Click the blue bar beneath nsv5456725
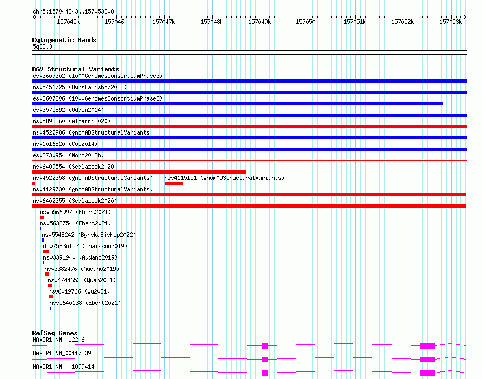This screenshot has height=379, width=482. (x=249, y=92)
